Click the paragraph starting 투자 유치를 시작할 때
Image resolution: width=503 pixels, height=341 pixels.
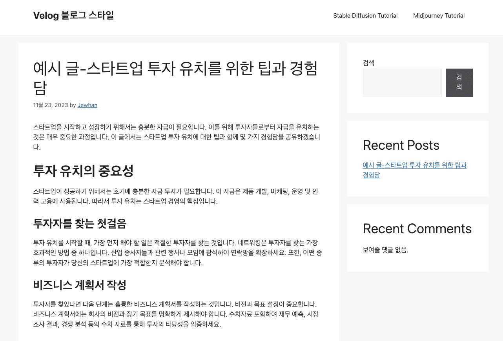(177, 253)
